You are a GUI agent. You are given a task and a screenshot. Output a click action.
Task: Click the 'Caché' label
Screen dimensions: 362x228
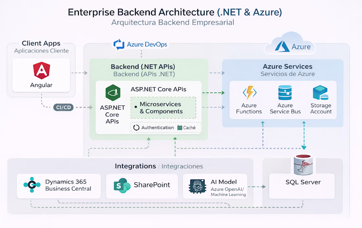[189, 128]
